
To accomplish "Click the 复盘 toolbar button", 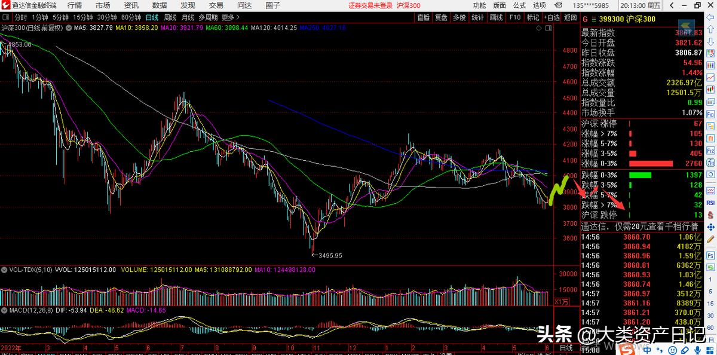I will coord(441,18).
